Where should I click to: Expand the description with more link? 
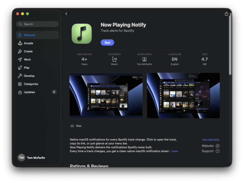(x=175, y=151)
